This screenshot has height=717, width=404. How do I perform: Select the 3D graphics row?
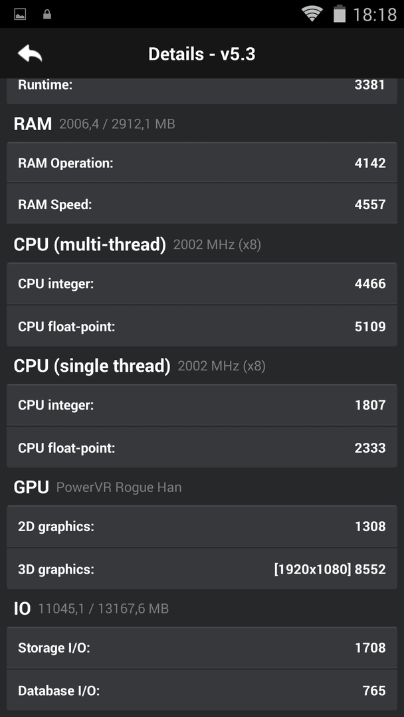pyautogui.click(x=202, y=569)
